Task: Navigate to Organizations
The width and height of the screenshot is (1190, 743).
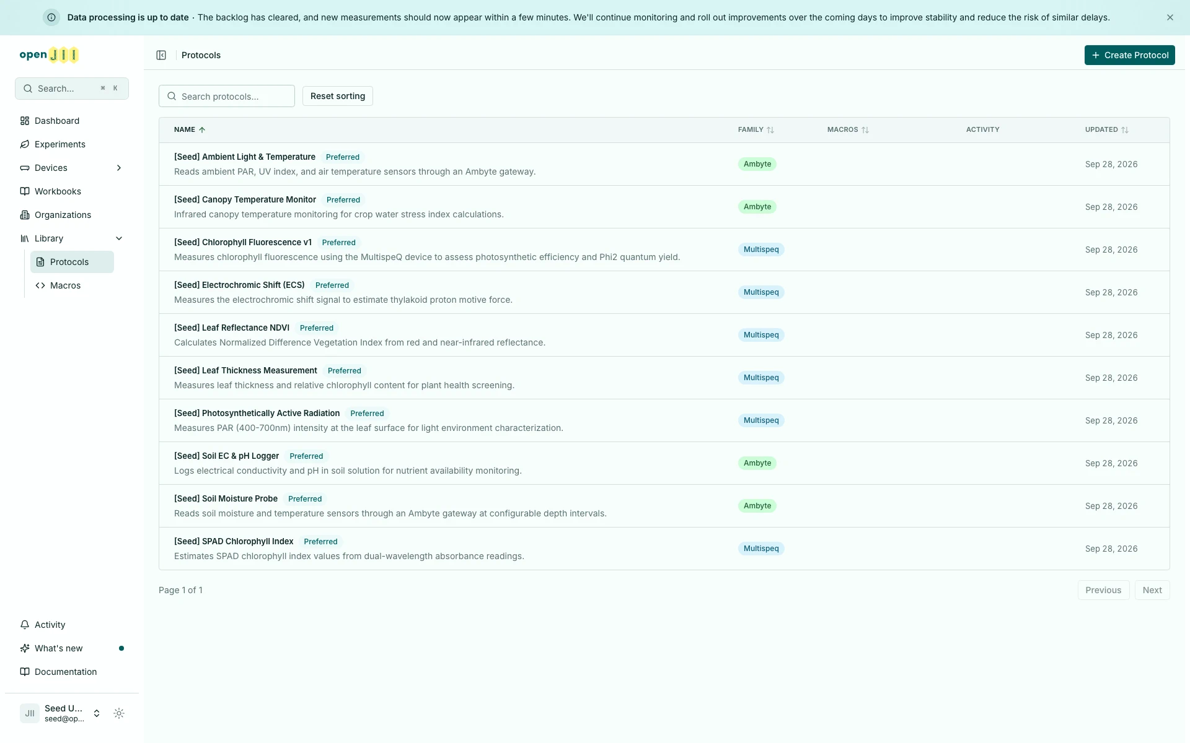Action: tap(72, 215)
